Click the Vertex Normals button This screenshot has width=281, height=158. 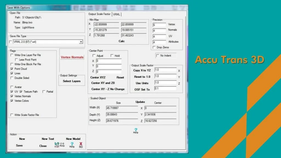(72, 57)
